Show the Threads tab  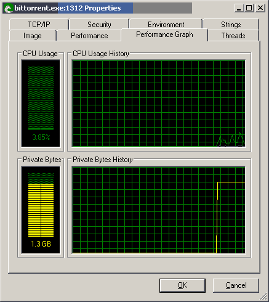pyautogui.click(x=233, y=36)
